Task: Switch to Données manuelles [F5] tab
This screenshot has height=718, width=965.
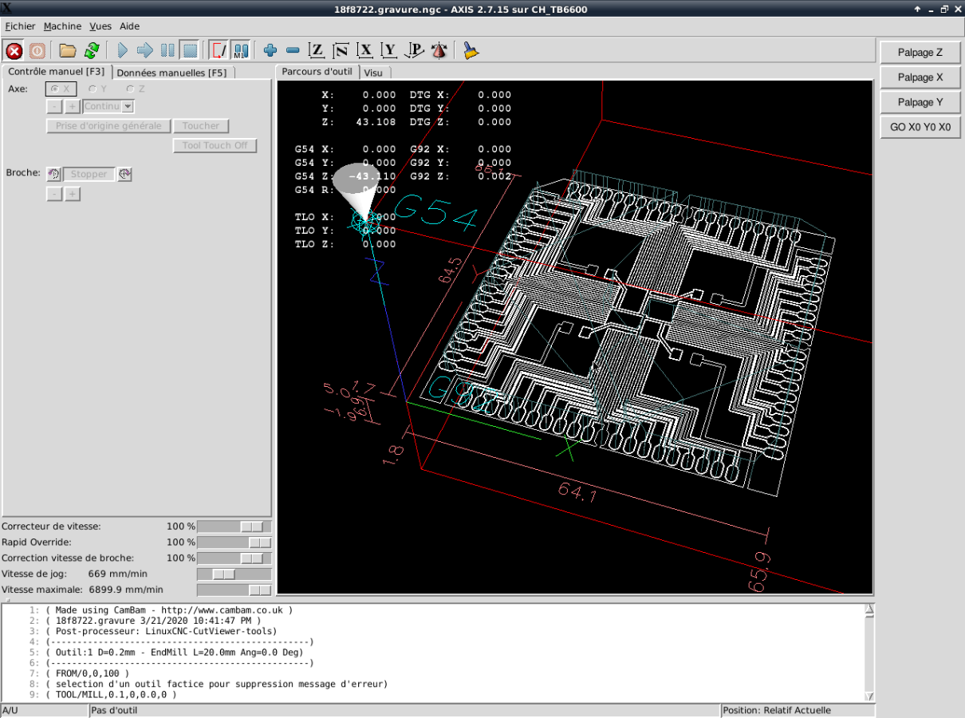Action: pos(171,73)
